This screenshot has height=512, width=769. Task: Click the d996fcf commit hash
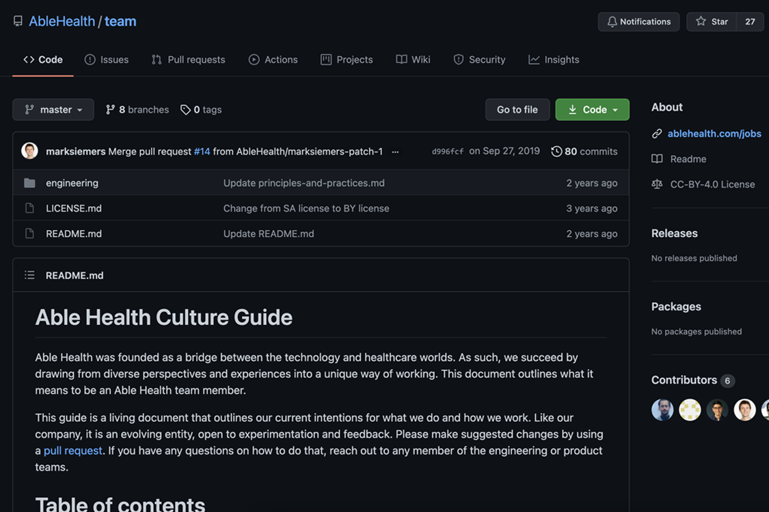(448, 152)
